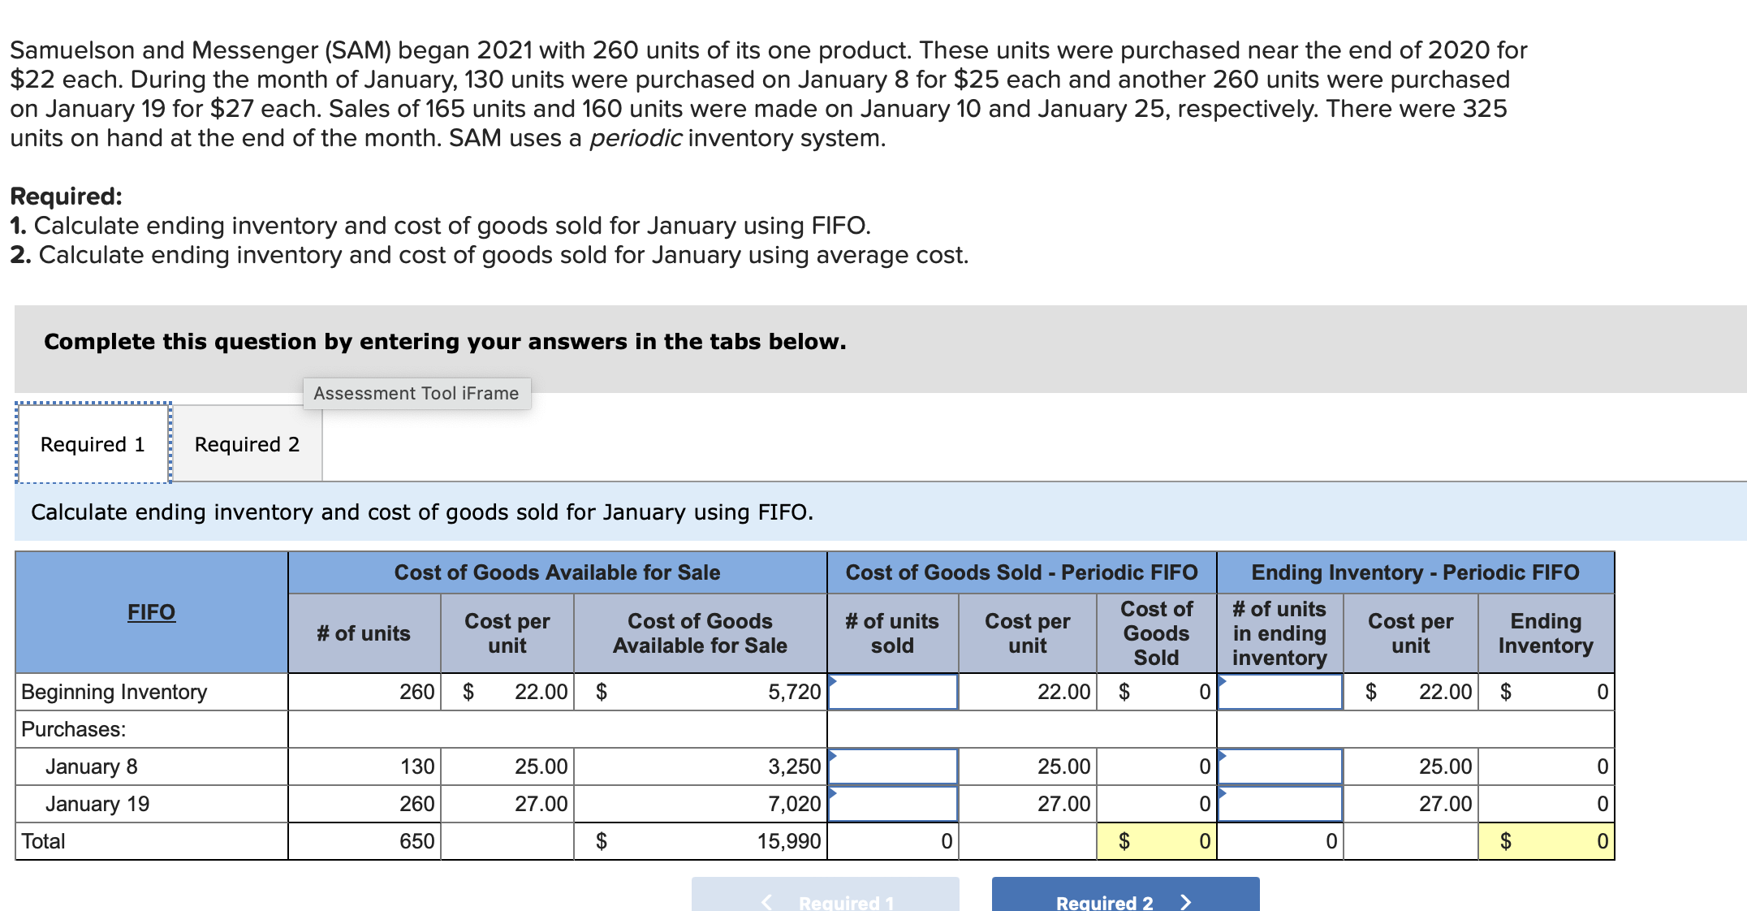
Task: Click ending inventory units for January 8
Action: click(x=1279, y=766)
